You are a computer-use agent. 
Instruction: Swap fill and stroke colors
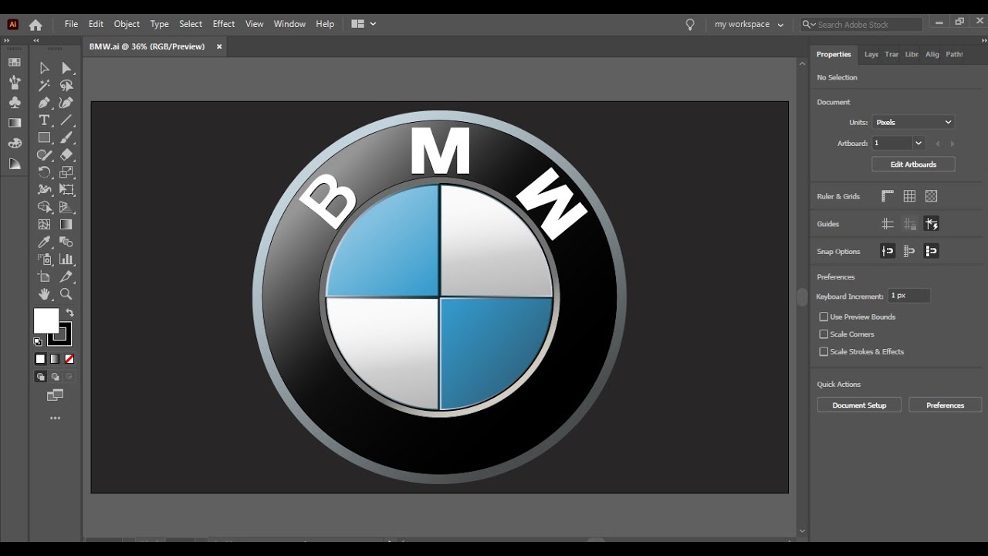[x=69, y=313]
